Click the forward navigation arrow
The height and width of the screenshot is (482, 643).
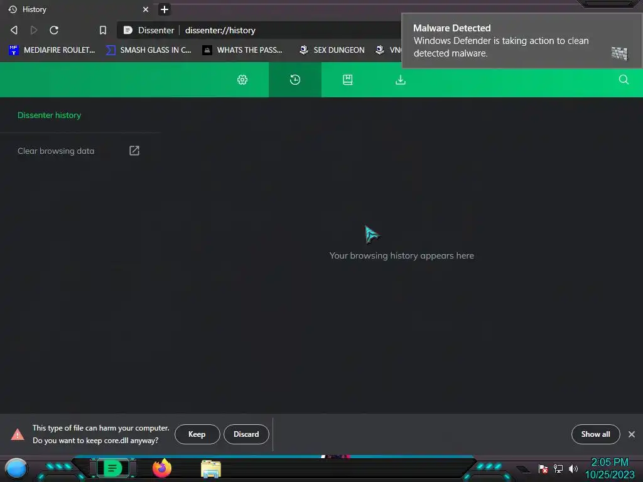pyautogui.click(x=34, y=30)
